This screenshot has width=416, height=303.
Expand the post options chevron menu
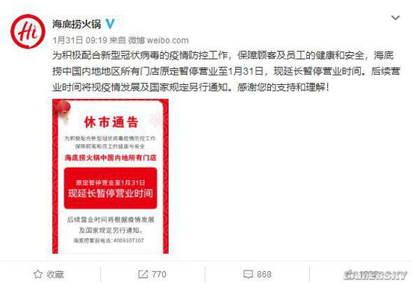[x=396, y=18]
